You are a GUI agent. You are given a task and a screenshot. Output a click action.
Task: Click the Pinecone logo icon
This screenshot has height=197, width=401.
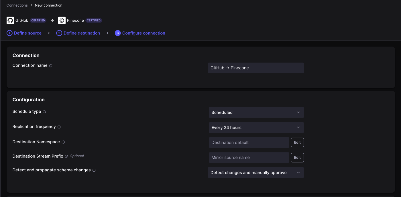(x=62, y=21)
